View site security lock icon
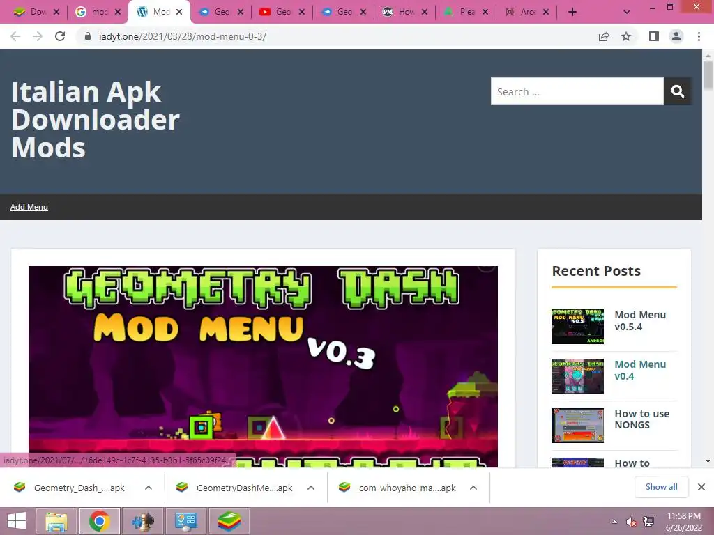The width and height of the screenshot is (714, 535). [88, 36]
